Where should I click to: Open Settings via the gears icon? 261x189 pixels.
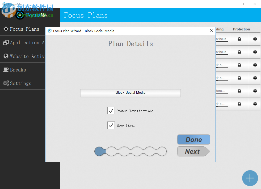tap(6, 83)
